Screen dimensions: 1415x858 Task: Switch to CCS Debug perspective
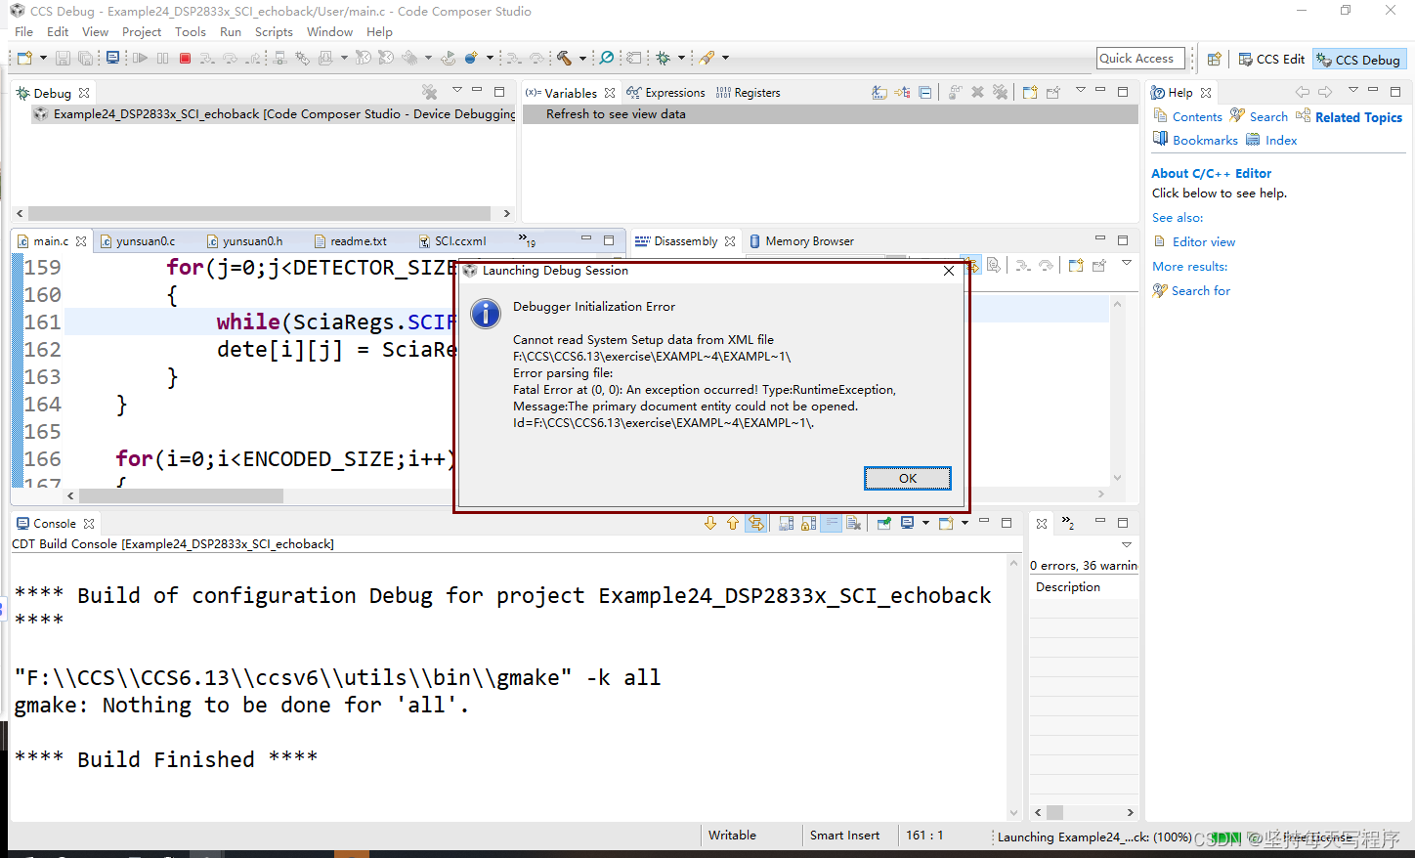tap(1358, 60)
